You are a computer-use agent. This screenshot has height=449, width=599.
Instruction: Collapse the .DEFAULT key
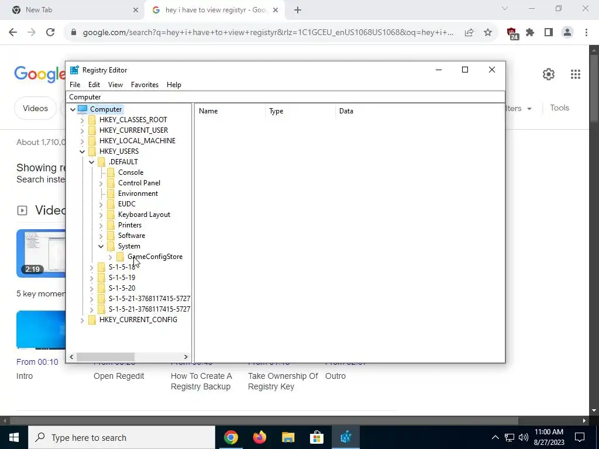91,163
